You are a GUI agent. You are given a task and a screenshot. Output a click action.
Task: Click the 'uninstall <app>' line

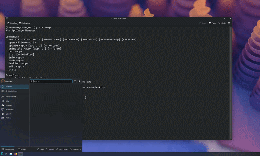click(x=35, y=49)
